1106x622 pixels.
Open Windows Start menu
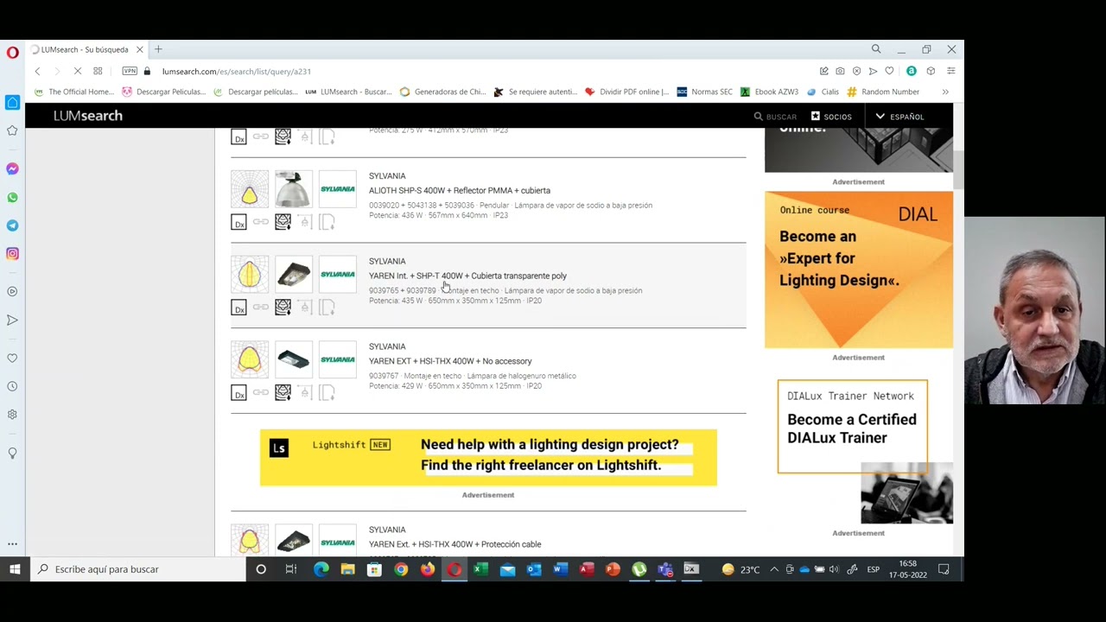[15, 569]
